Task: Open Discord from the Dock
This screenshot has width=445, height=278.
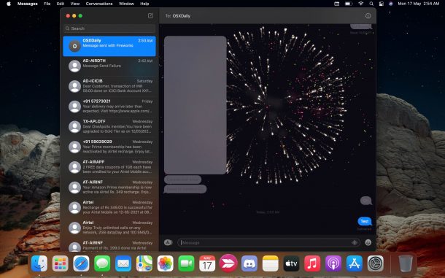Action: tap(249, 263)
